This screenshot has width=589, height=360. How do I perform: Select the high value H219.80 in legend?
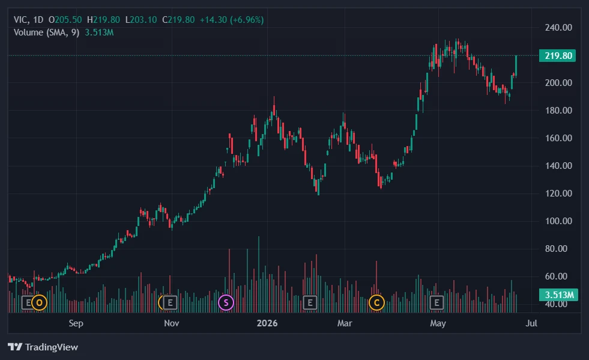(103, 20)
